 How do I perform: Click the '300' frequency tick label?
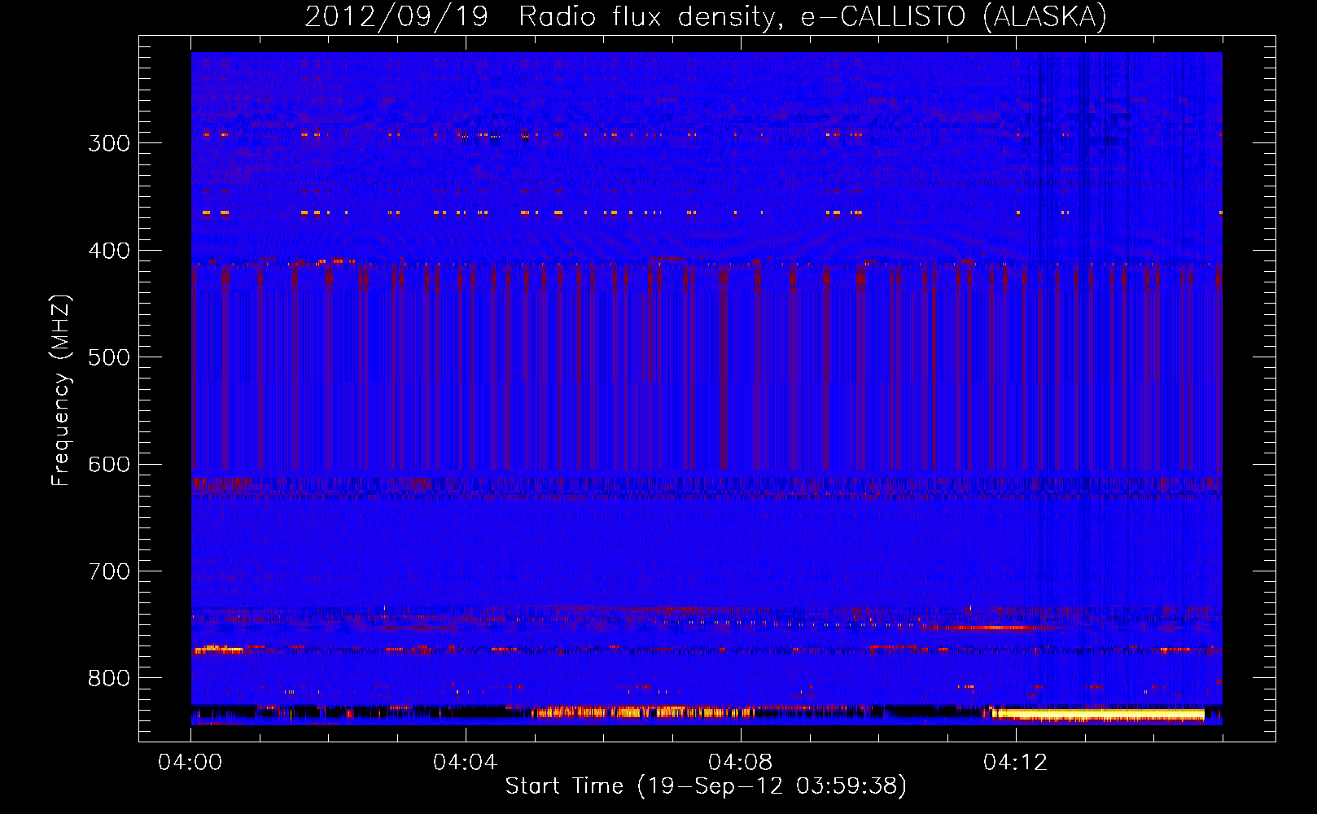point(109,143)
